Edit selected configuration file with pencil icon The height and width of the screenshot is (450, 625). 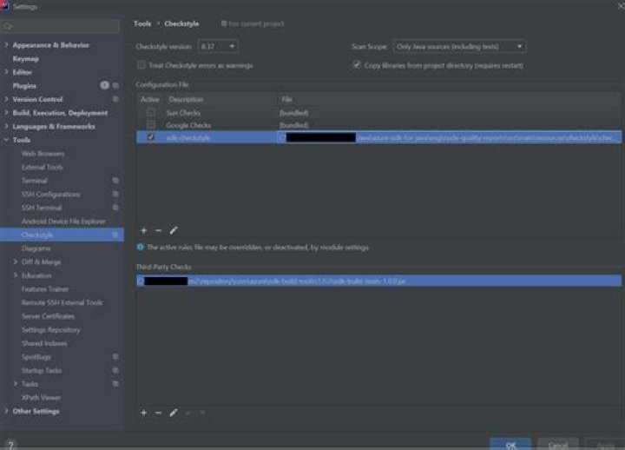coord(174,230)
